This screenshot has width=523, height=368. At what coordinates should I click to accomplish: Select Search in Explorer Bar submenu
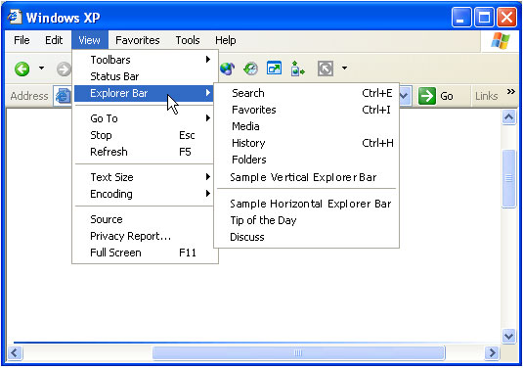pyautogui.click(x=306, y=93)
